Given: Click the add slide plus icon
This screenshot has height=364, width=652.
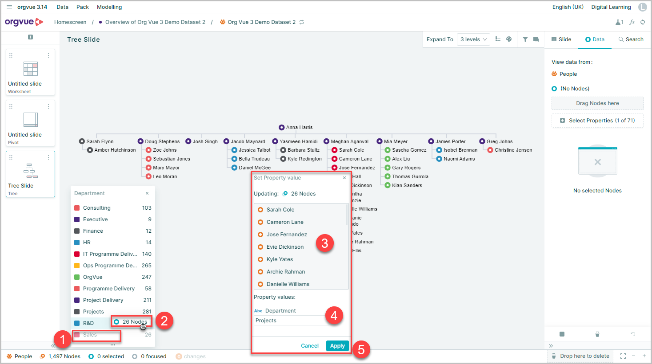Looking at the screenshot, I should click(x=30, y=37).
